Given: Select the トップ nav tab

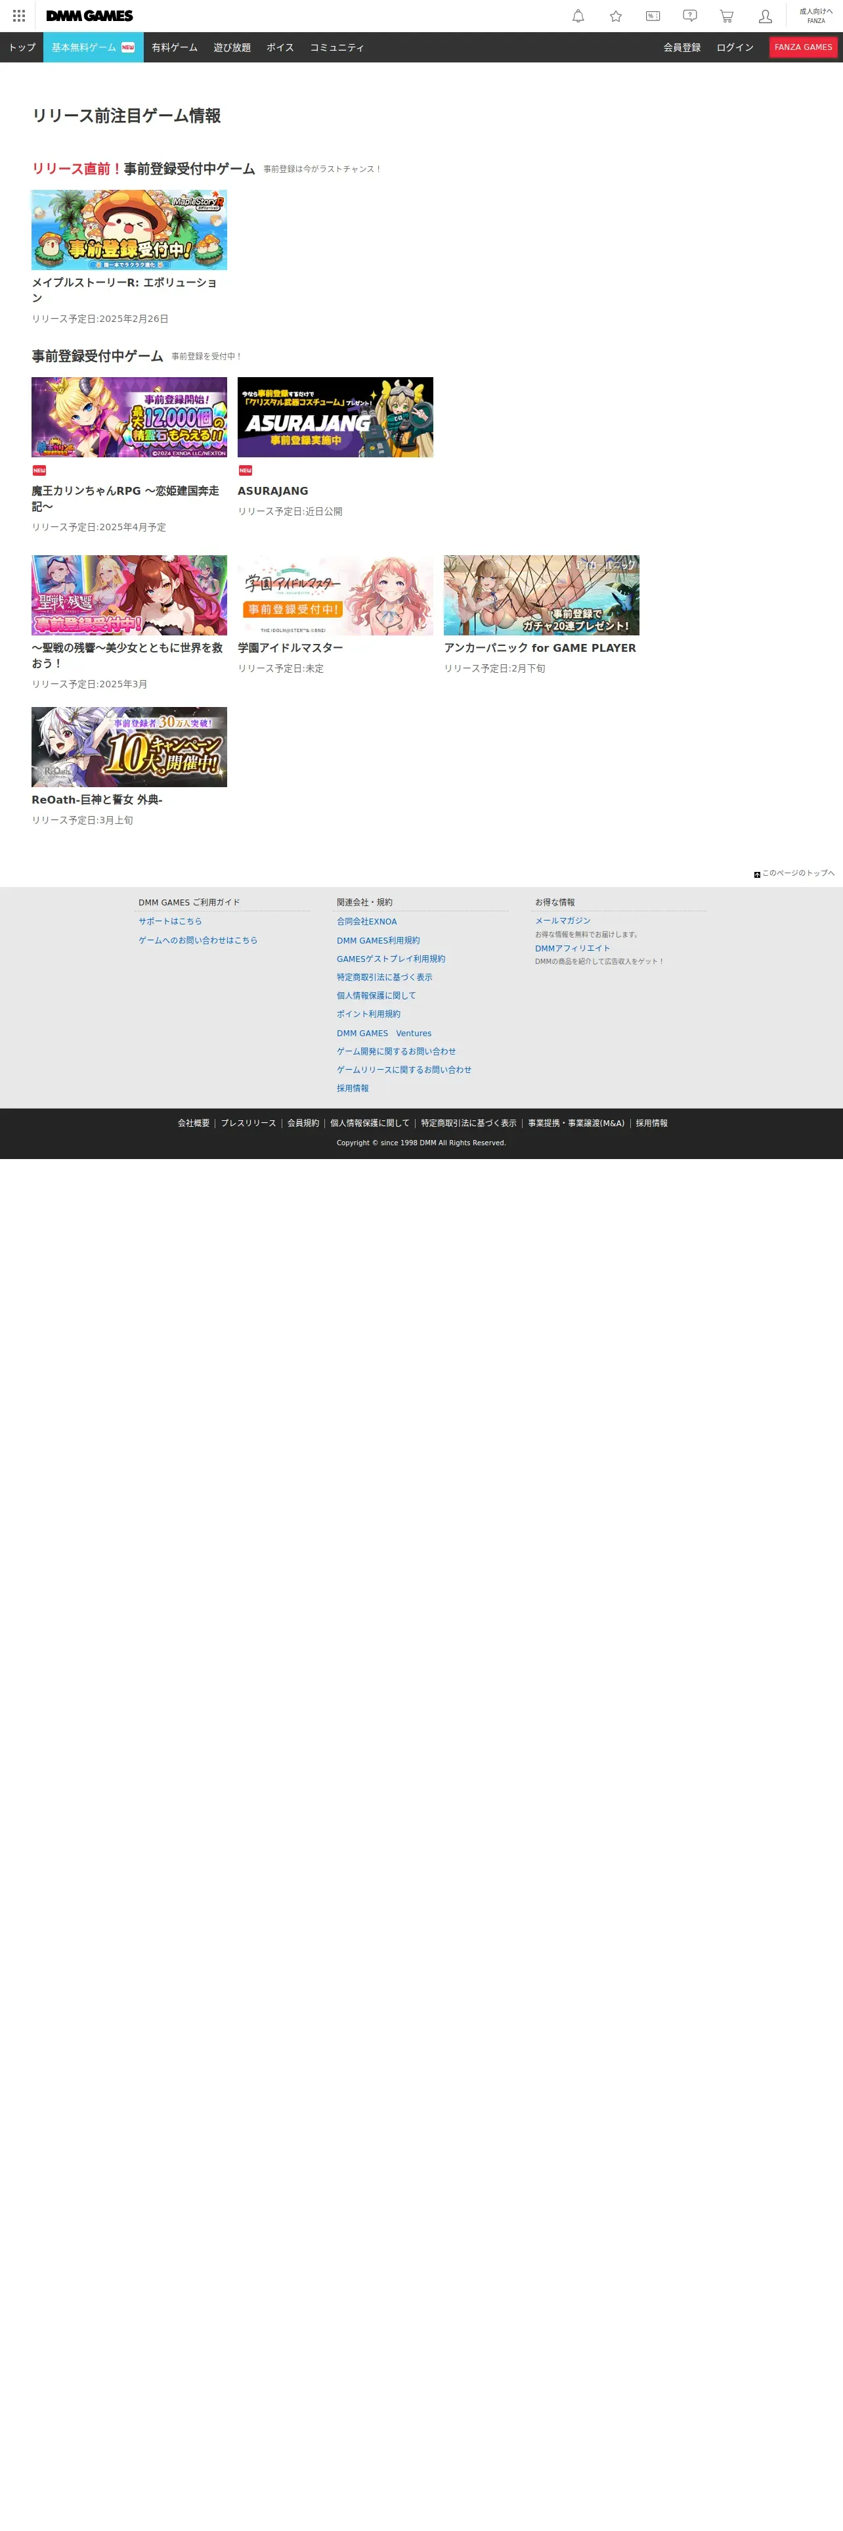Looking at the screenshot, I should click(22, 47).
